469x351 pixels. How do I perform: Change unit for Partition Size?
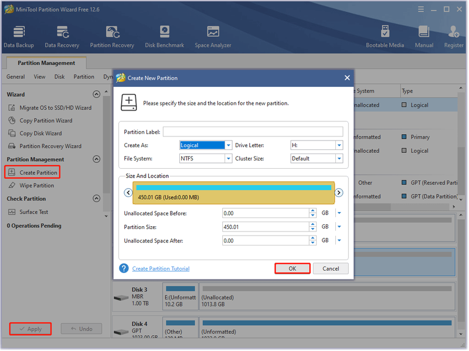[339, 227]
